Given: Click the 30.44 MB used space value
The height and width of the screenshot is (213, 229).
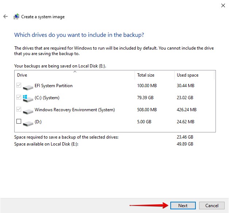Looking at the screenshot, I should (186, 86).
